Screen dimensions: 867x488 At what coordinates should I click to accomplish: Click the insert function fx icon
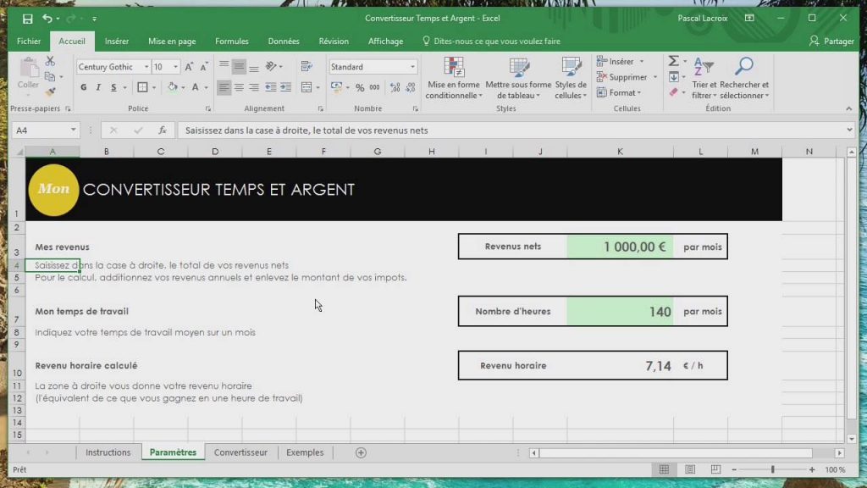click(162, 130)
